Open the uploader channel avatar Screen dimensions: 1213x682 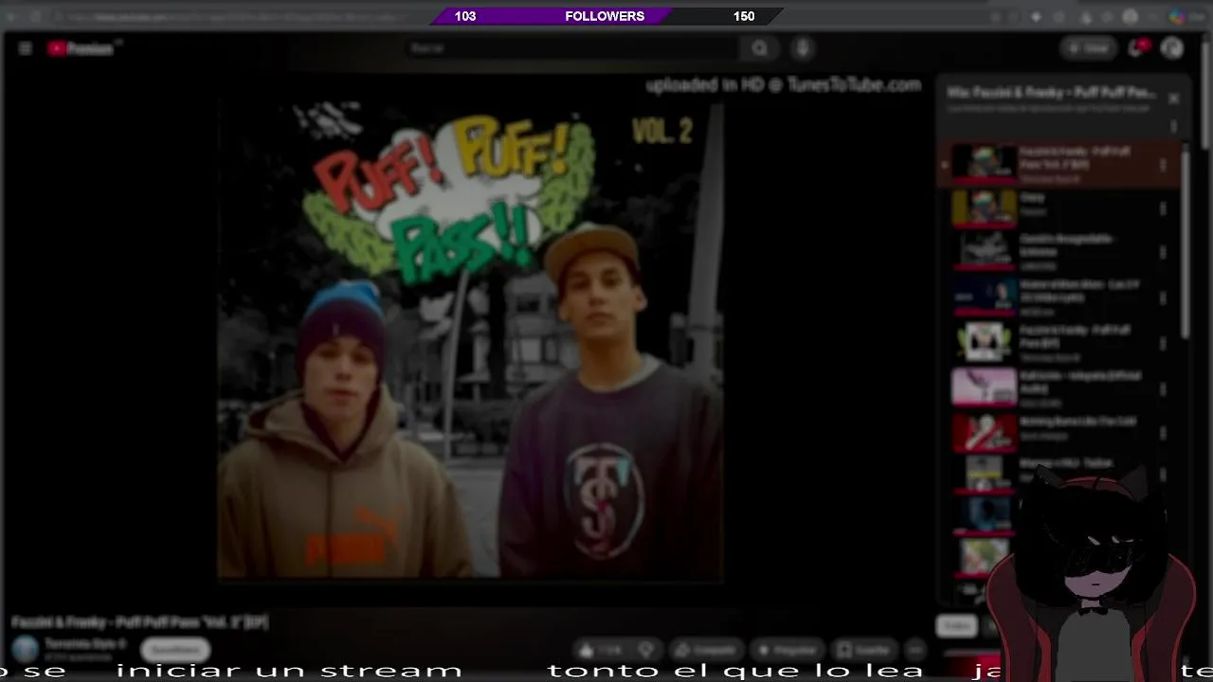pos(26,649)
